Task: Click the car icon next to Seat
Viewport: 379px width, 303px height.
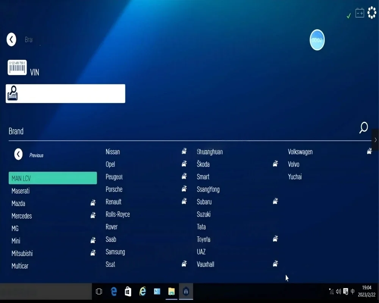Action: [x=184, y=263]
